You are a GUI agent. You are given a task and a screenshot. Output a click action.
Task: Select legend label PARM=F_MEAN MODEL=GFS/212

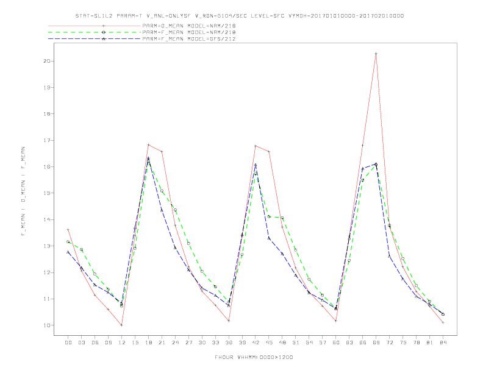[x=189, y=39]
